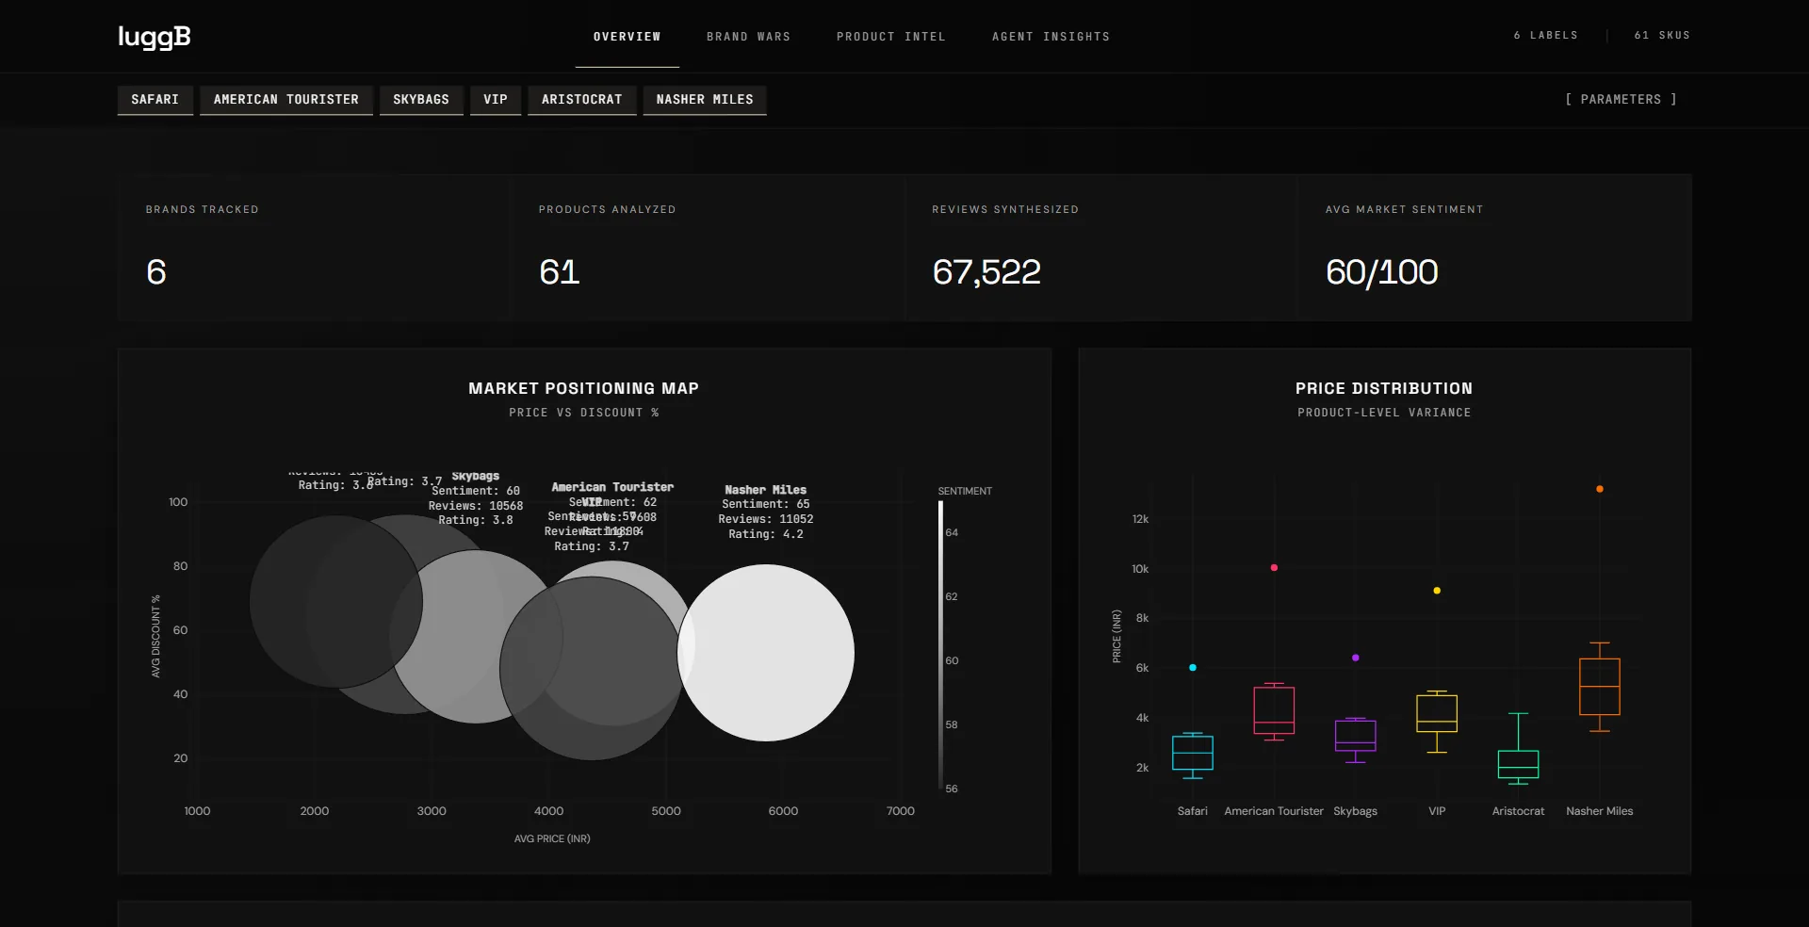Click the "PRODUCT-LEVEL VARIANCE" subtitle

(x=1384, y=413)
